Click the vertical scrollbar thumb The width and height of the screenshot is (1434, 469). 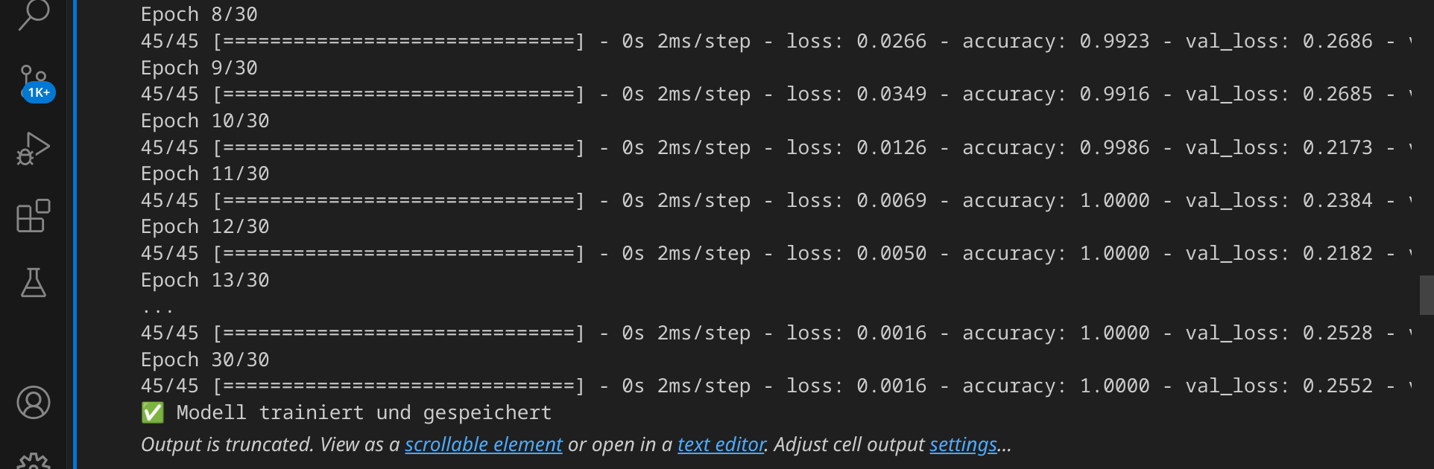[1427, 295]
